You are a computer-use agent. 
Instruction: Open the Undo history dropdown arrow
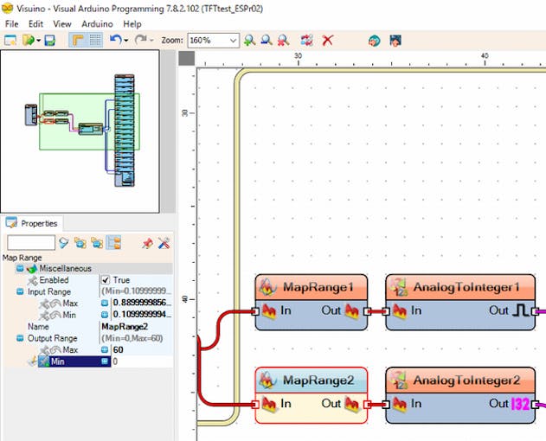pyautogui.click(x=126, y=41)
